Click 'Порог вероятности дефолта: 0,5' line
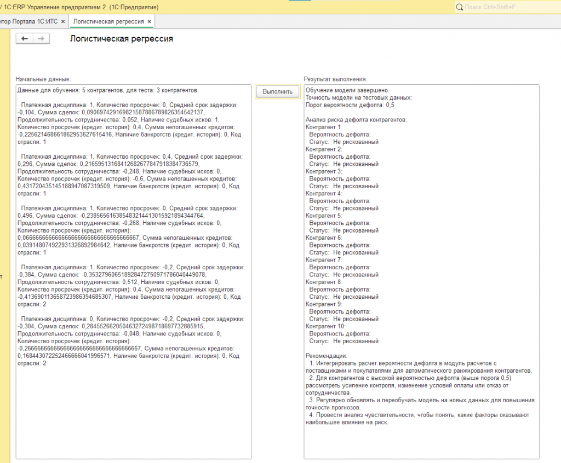 tap(350, 105)
